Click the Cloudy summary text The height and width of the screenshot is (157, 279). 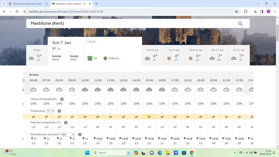[91, 42]
